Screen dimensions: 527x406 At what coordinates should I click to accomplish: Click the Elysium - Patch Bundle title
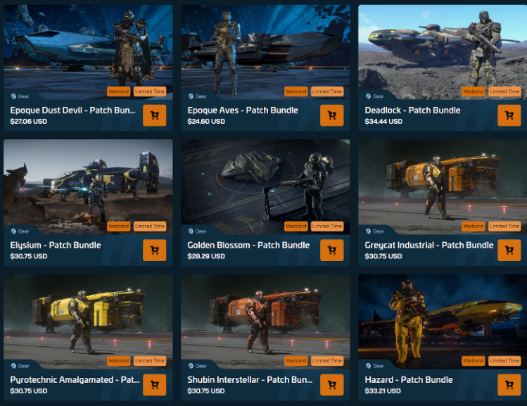click(56, 246)
